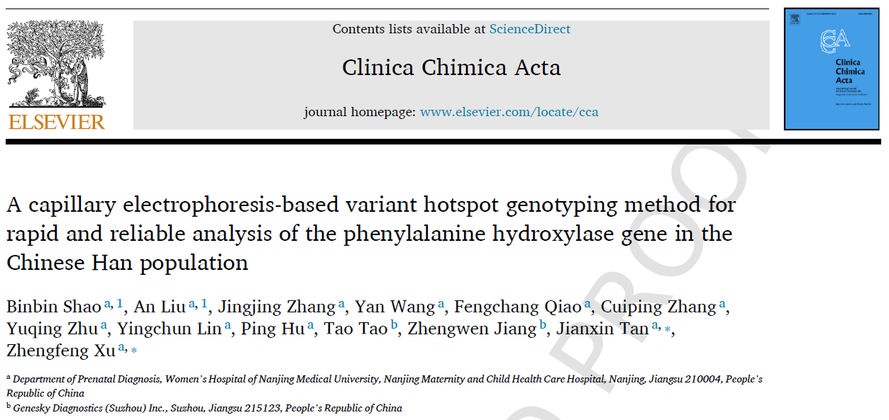Click the article title text
The height and width of the screenshot is (420, 889).
pyautogui.click(x=371, y=234)
